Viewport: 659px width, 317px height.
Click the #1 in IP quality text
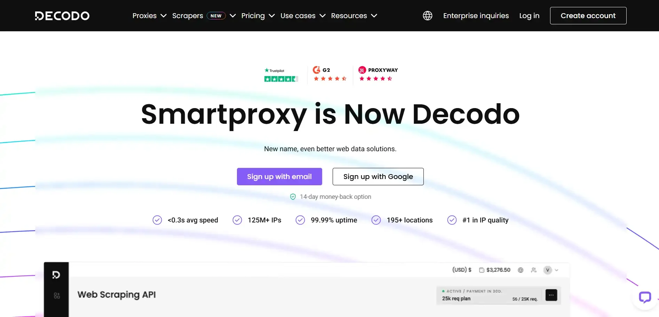coord(485,220)
